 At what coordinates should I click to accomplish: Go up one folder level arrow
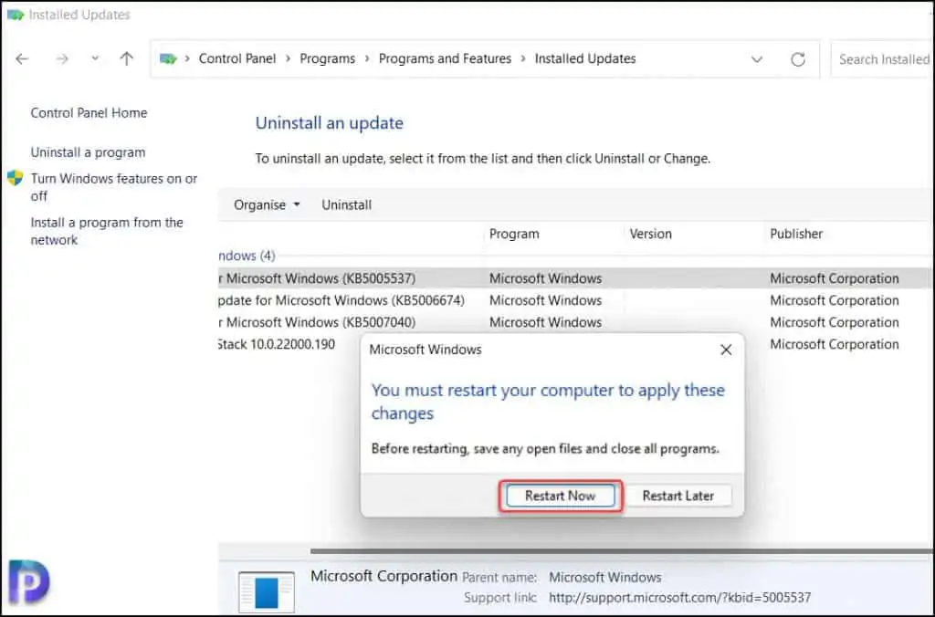[x=126, y=58]
